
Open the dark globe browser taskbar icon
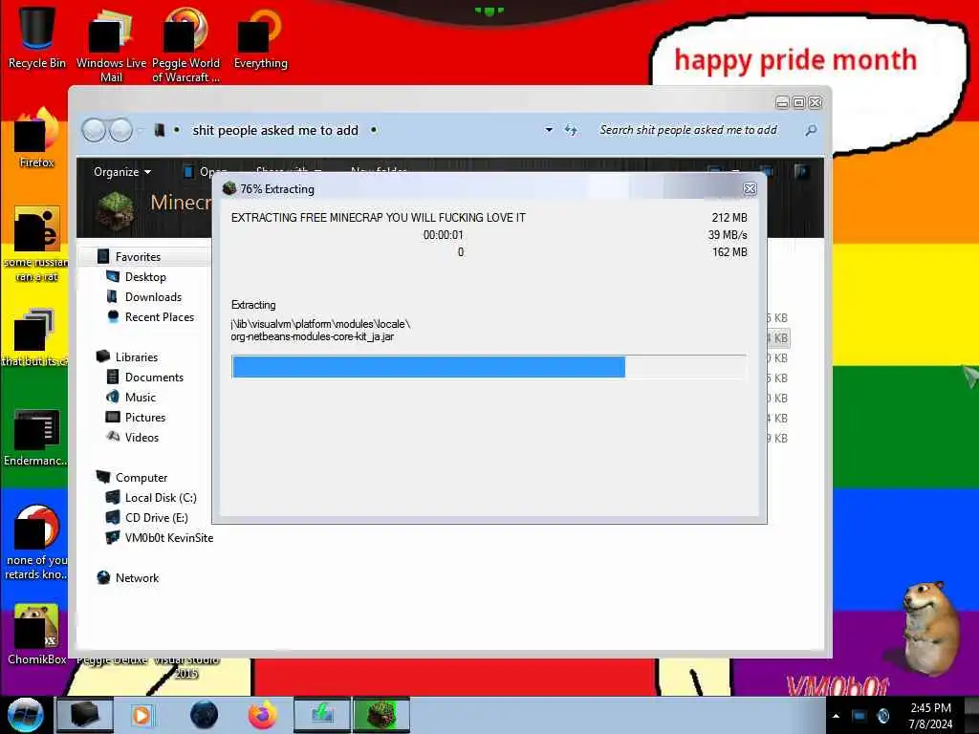(x=204, y=715)
